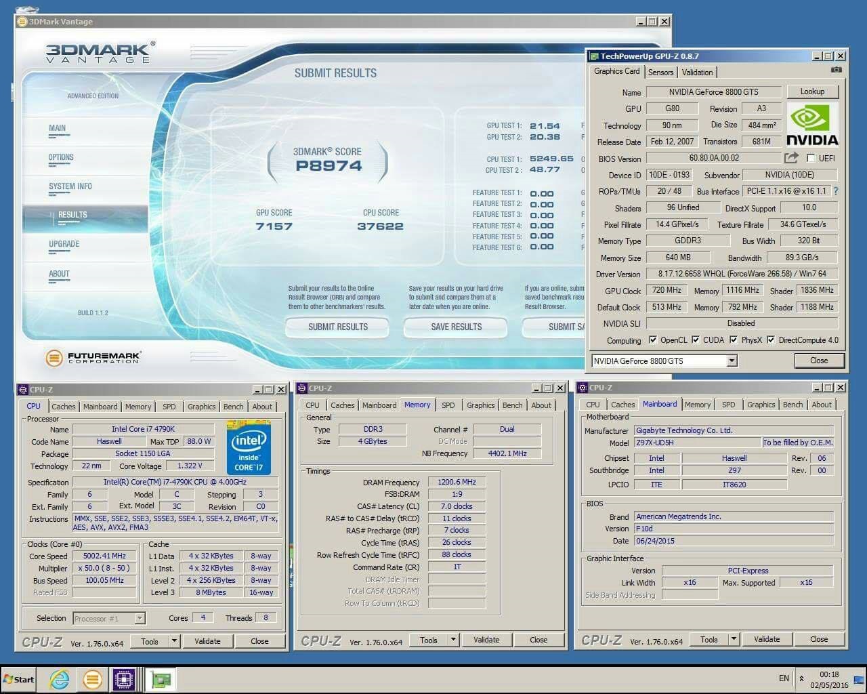Open the CPU-Z taskbar icon
The image size is (867, 694).
(125, 679)
